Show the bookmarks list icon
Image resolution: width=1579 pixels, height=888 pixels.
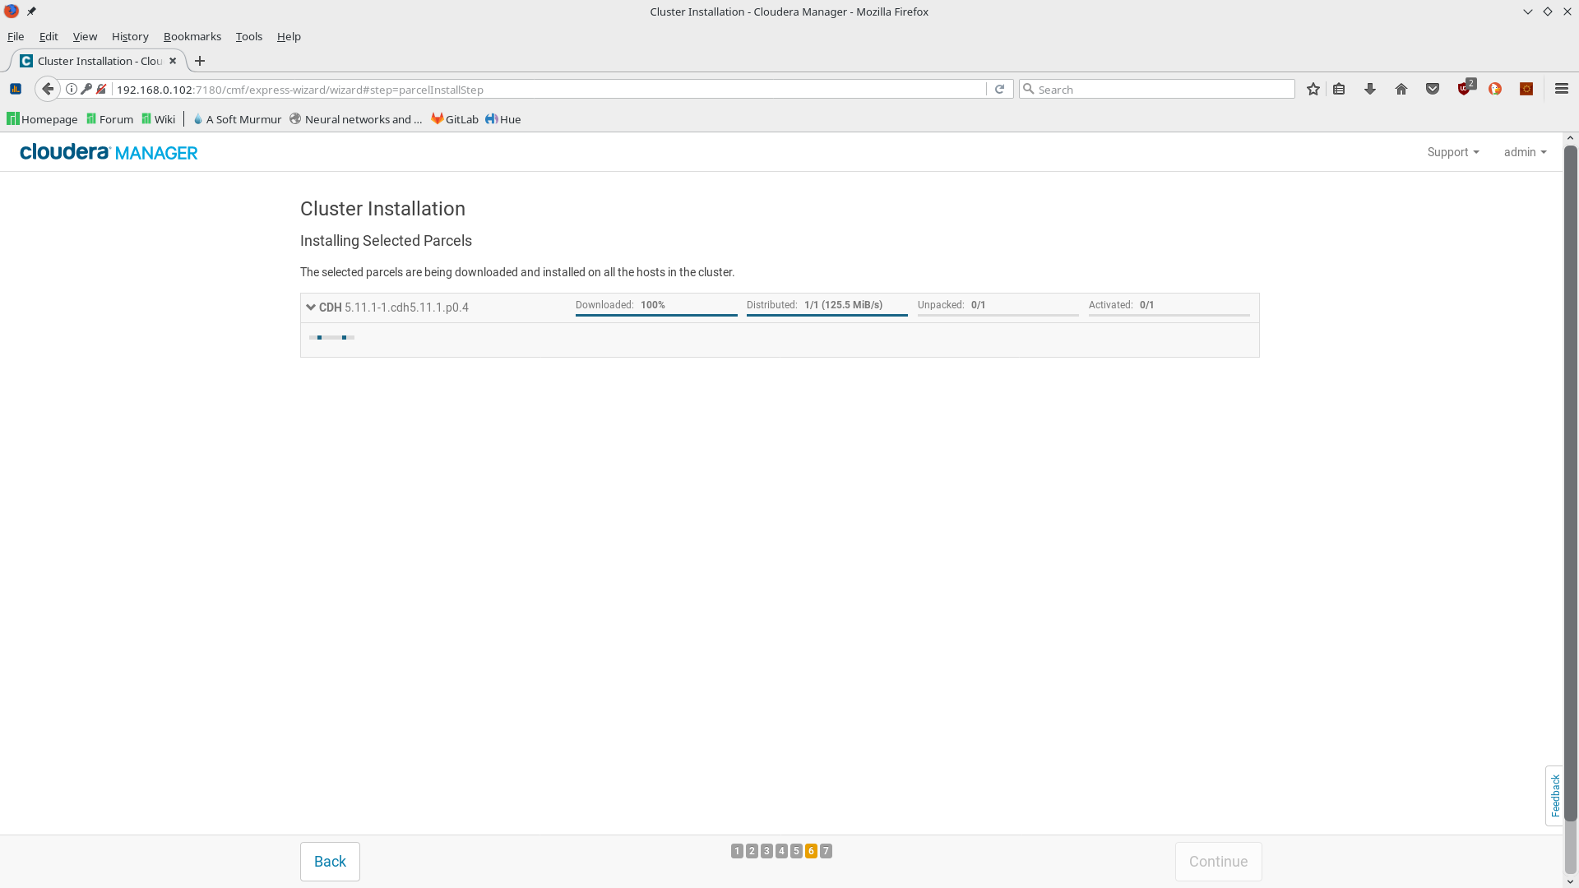point(1339,90)
